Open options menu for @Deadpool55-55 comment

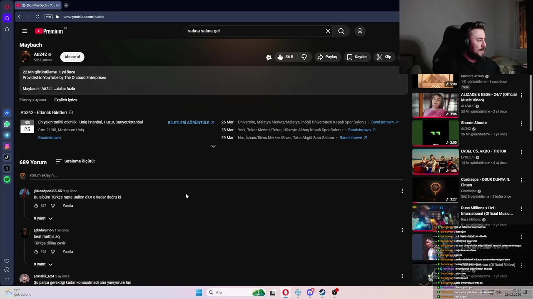pyautogui.click(x=402, y=191)
